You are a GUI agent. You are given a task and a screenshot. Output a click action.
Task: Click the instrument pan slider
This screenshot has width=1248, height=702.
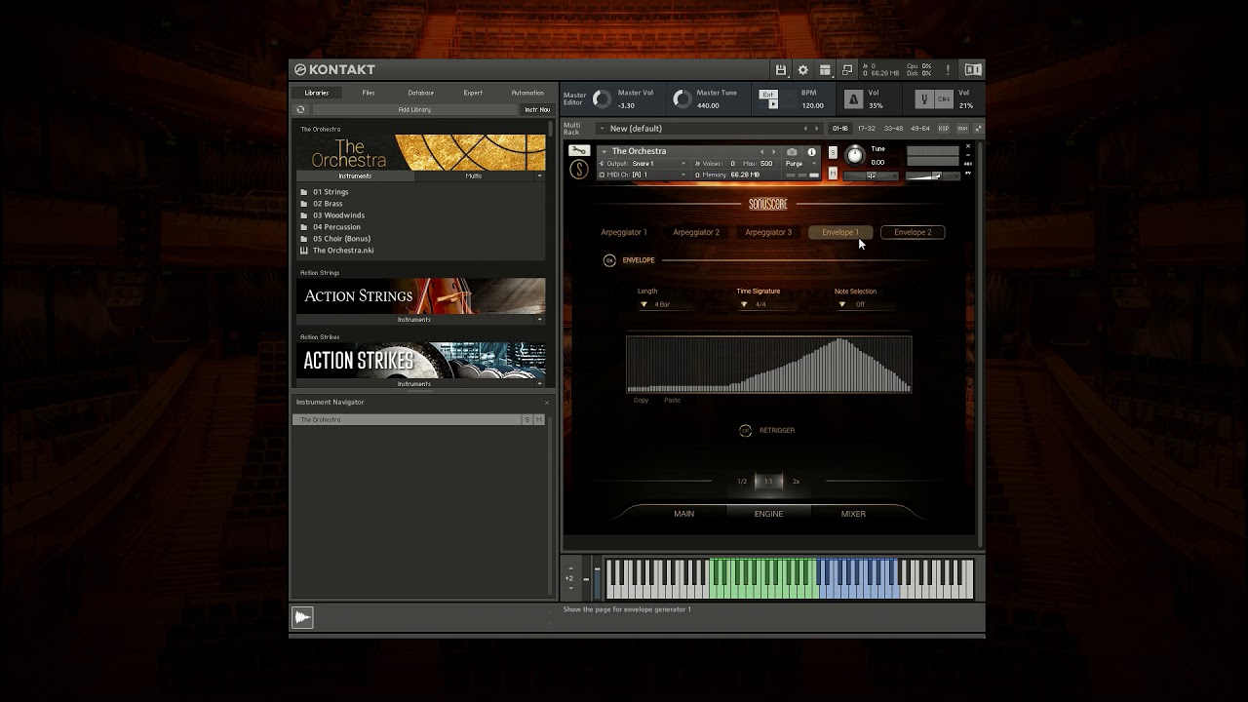871,175
